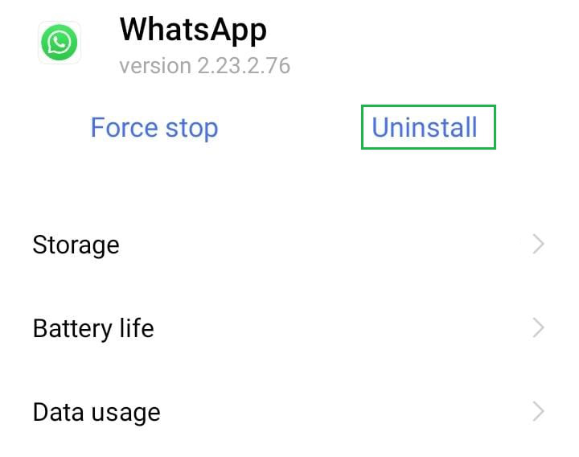579x457 pixels.
Task: Show mobile data stats via right arrow icon
Action: click(538, 412)
